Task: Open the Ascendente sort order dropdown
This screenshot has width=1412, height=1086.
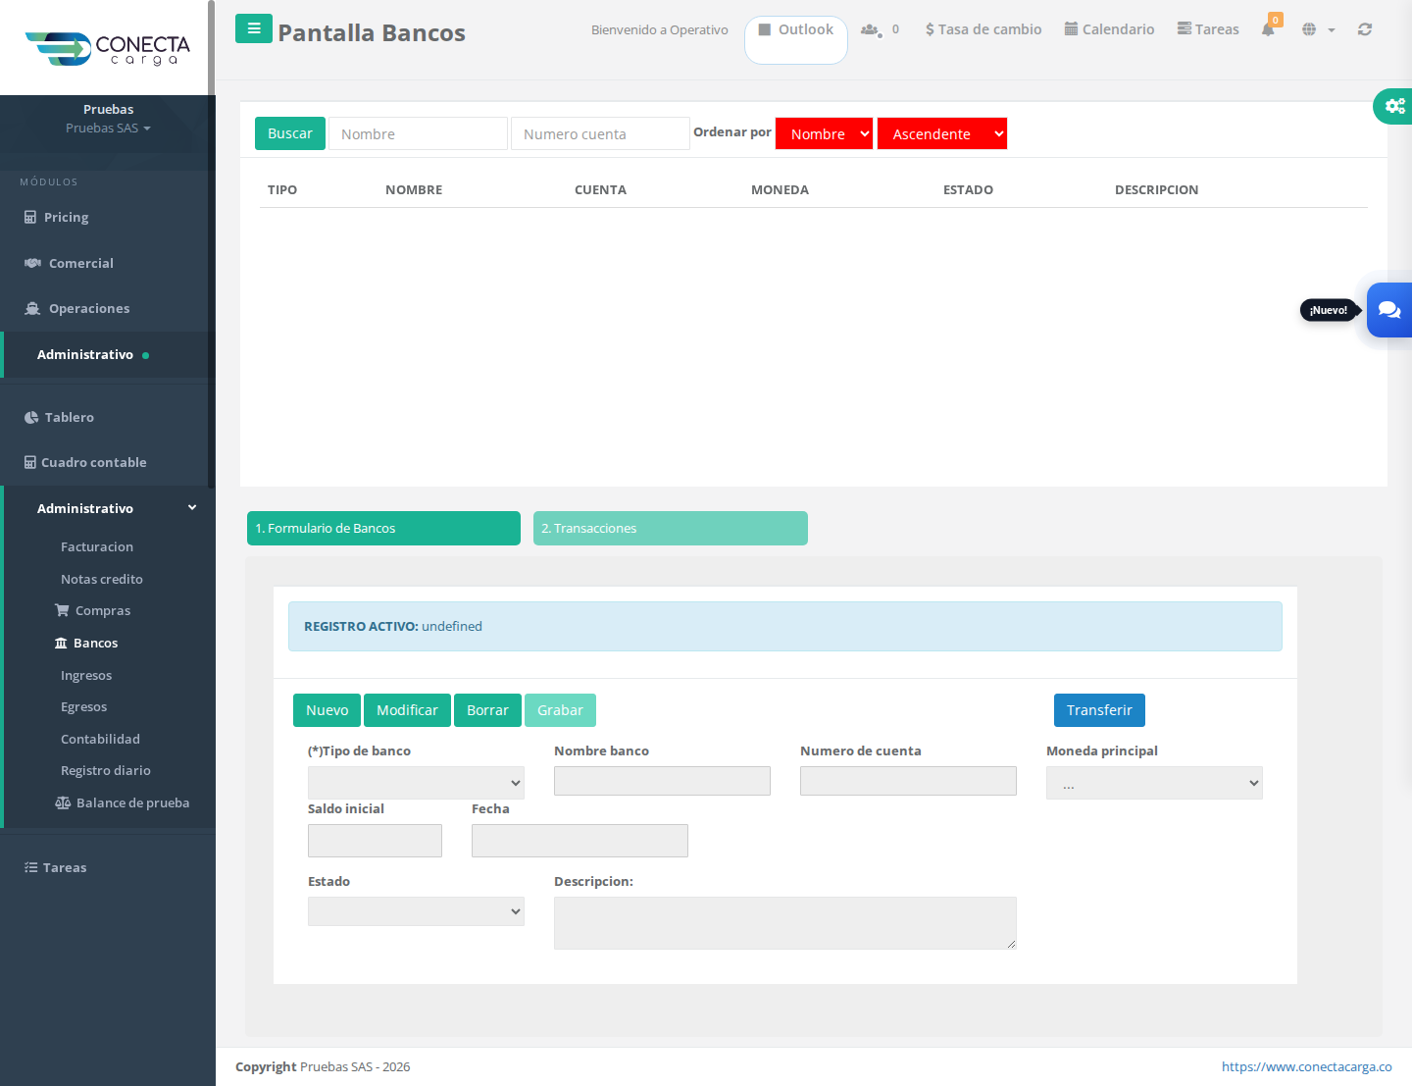Action: coord(942,133)
